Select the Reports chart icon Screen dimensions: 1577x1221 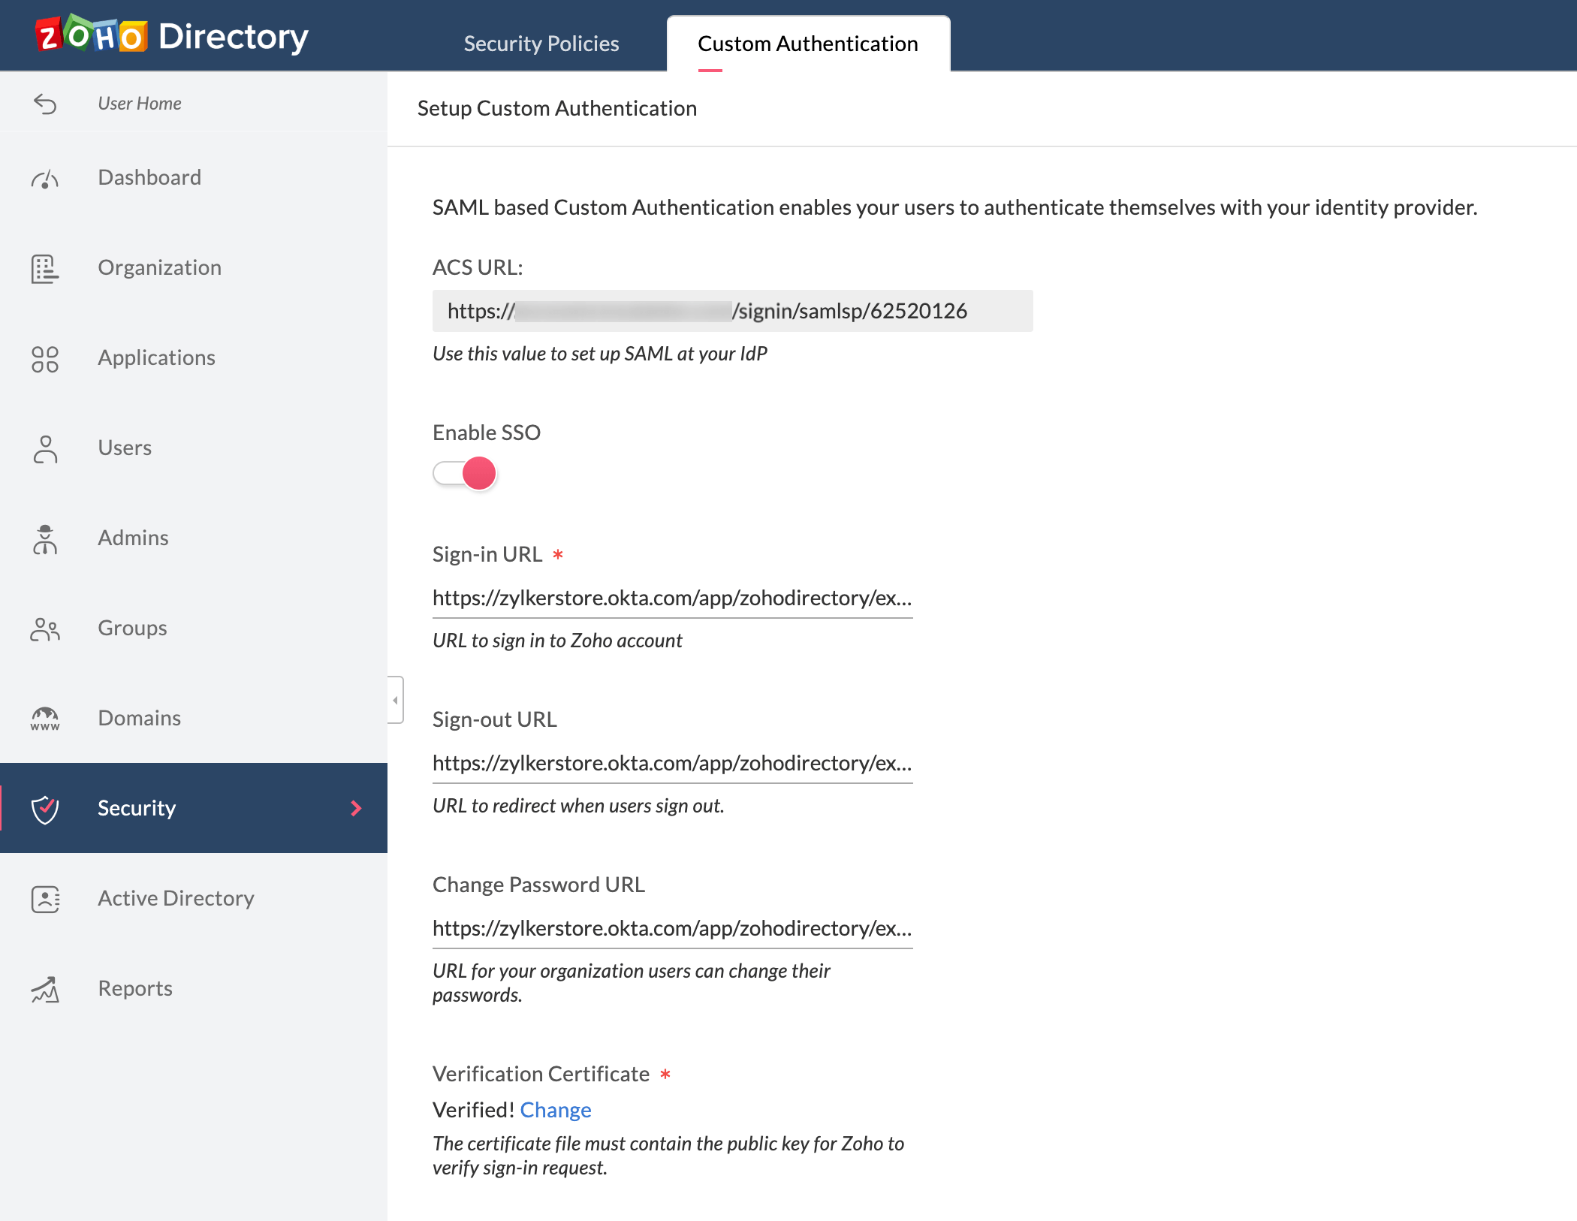click(44, 990)
